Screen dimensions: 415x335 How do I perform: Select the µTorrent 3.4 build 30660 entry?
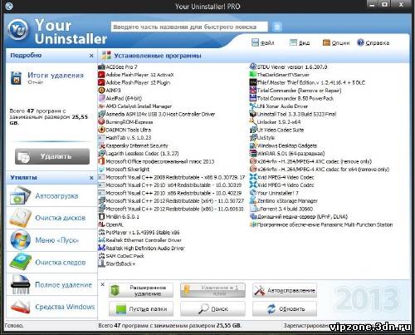281,209
